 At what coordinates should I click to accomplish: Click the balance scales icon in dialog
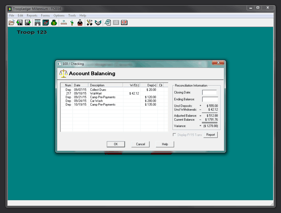tap(63, 73)
